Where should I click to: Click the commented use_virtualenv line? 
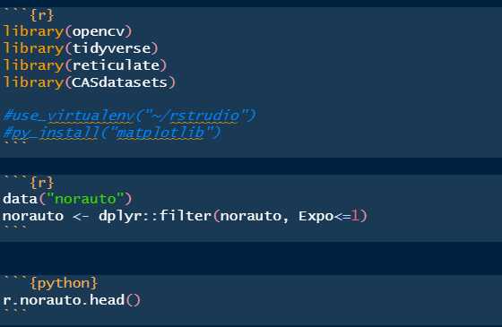coord(130,116)
